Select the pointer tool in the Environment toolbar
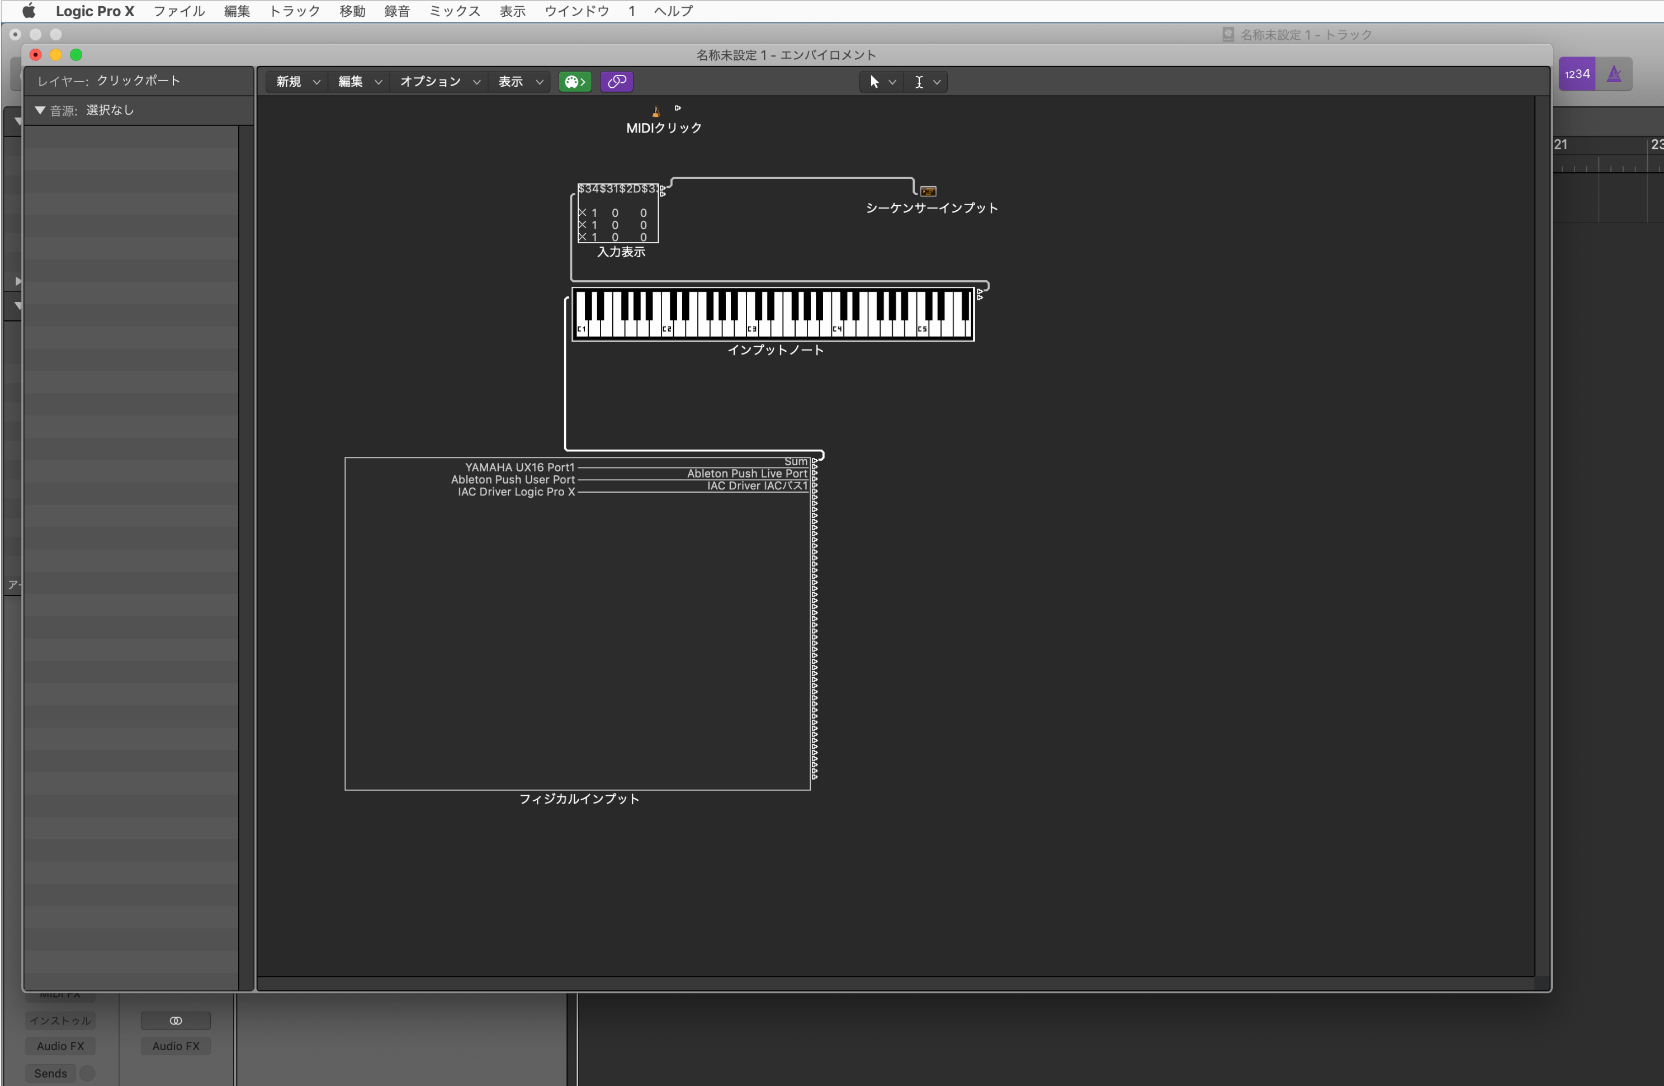The width and height of the screenshot is (1664, 1086). click(874, 82)
